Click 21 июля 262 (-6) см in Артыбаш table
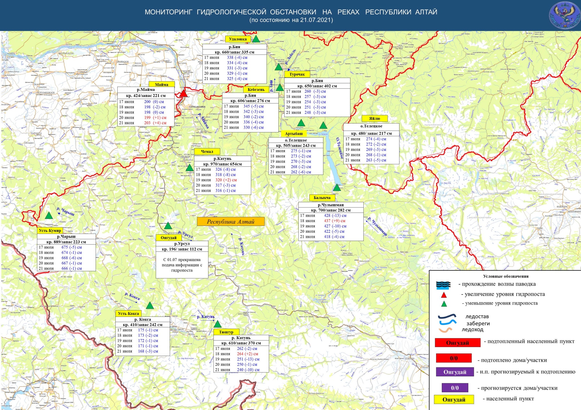The image size is (581, 410). coord(290,172)
